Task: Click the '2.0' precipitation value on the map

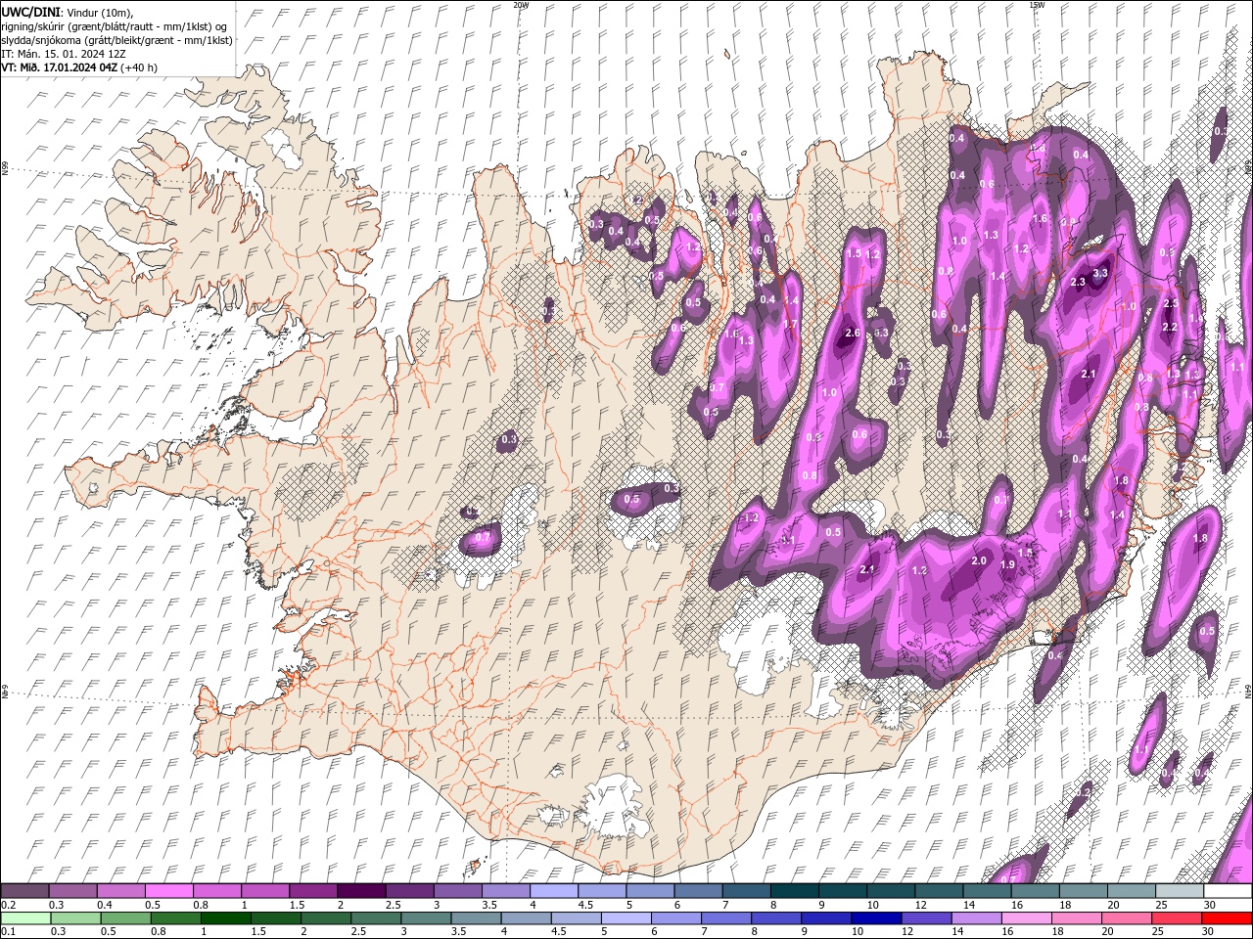Action: 979,560
